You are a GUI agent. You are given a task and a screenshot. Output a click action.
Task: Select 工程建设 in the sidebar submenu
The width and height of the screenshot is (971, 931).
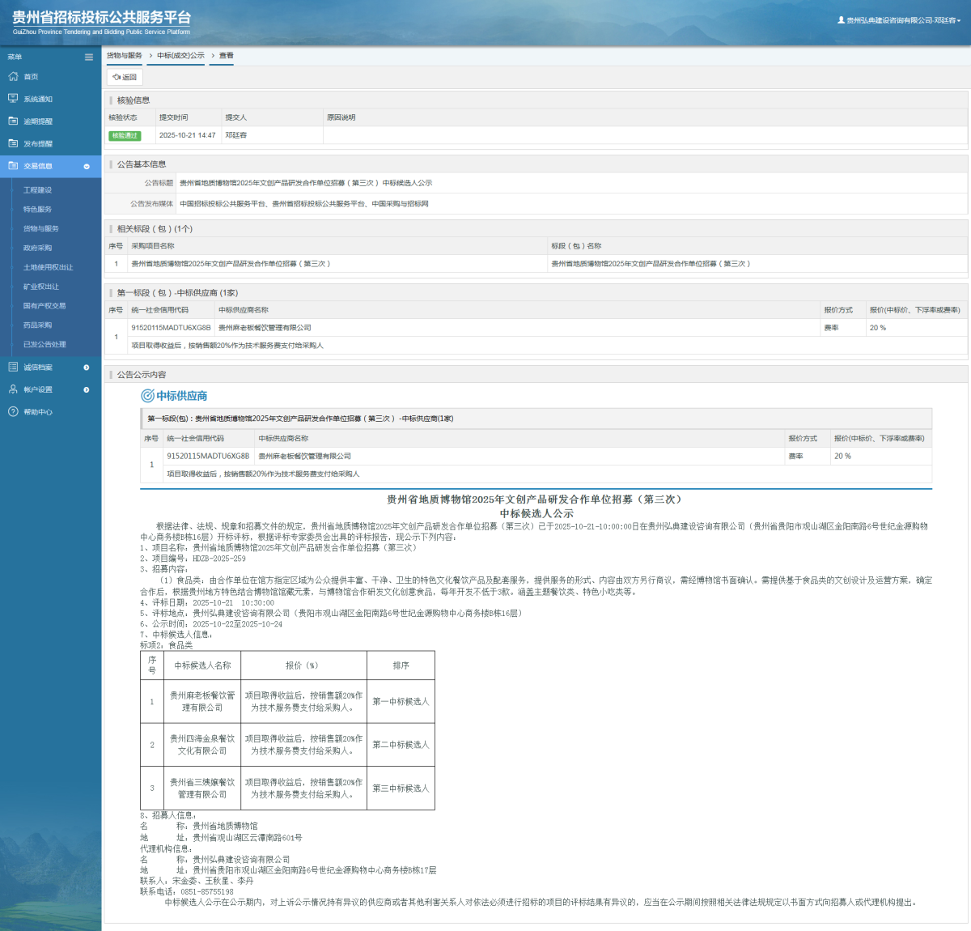coord(37,190)
